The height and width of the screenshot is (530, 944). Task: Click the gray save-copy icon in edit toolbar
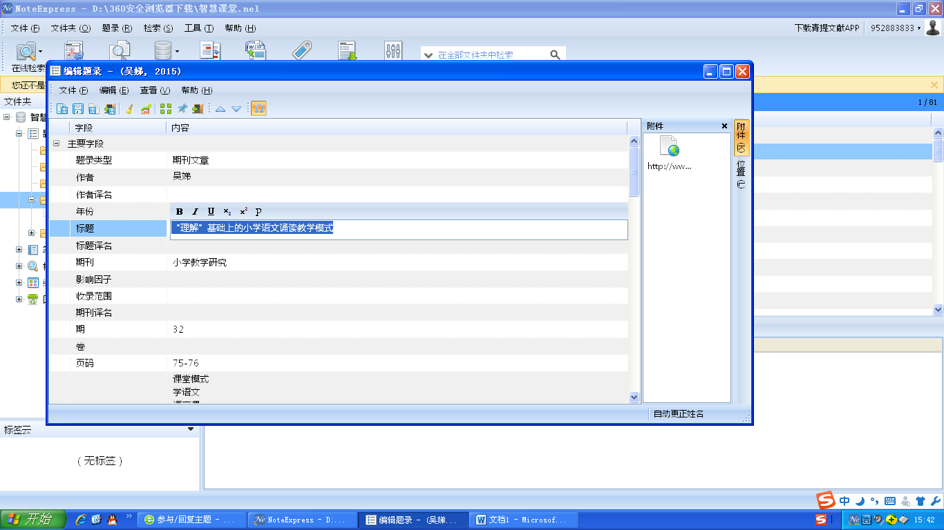click(x=93, y=108)
